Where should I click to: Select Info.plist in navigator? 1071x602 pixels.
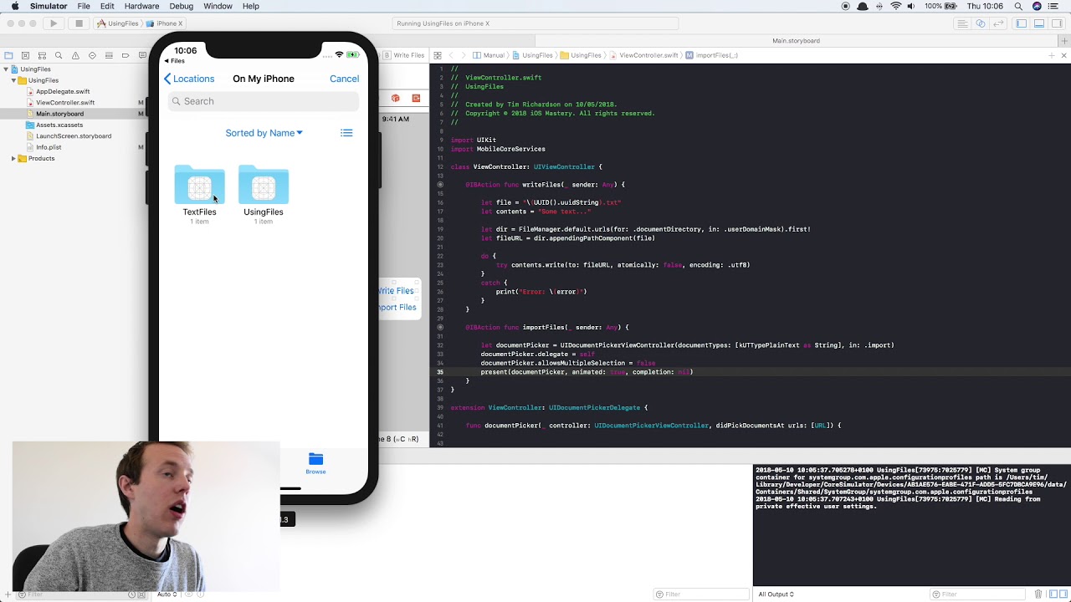tap(49, 147)
